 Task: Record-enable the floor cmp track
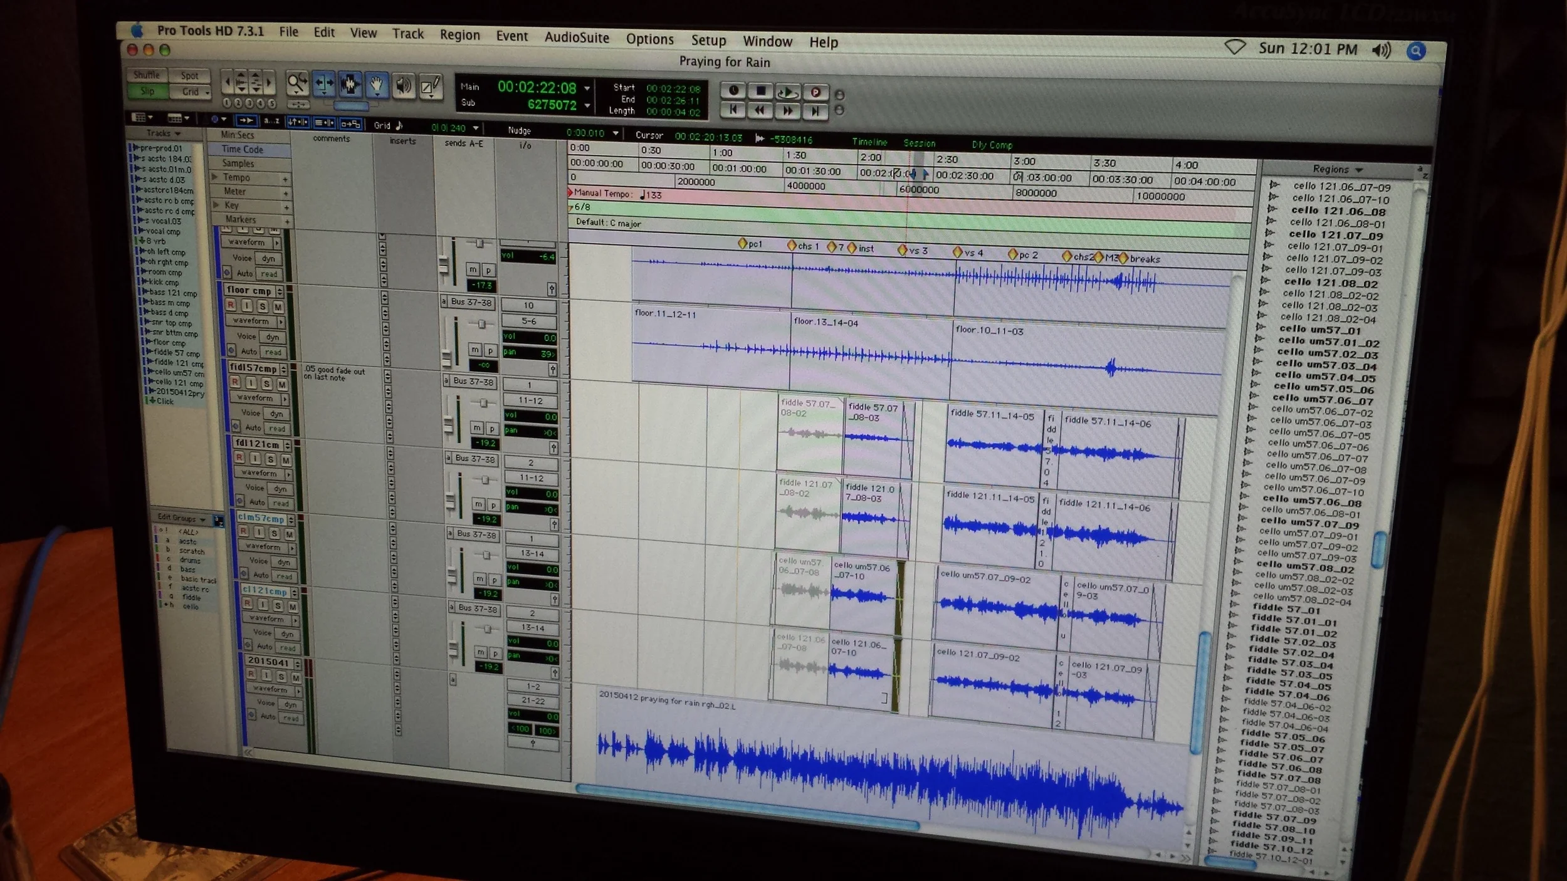point(231,305)
